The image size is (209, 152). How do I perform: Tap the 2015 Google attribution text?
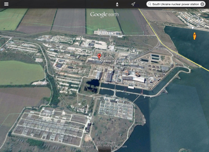[x=106, y=143]
